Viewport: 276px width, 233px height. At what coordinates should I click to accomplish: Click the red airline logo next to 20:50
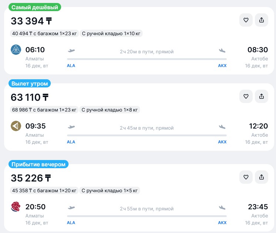click(x=16, y=207)
